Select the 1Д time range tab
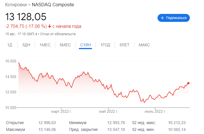 (x=10, y=45)
